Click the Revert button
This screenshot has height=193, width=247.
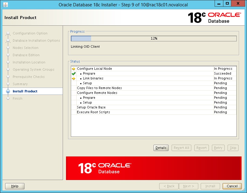tap(201, 148)
